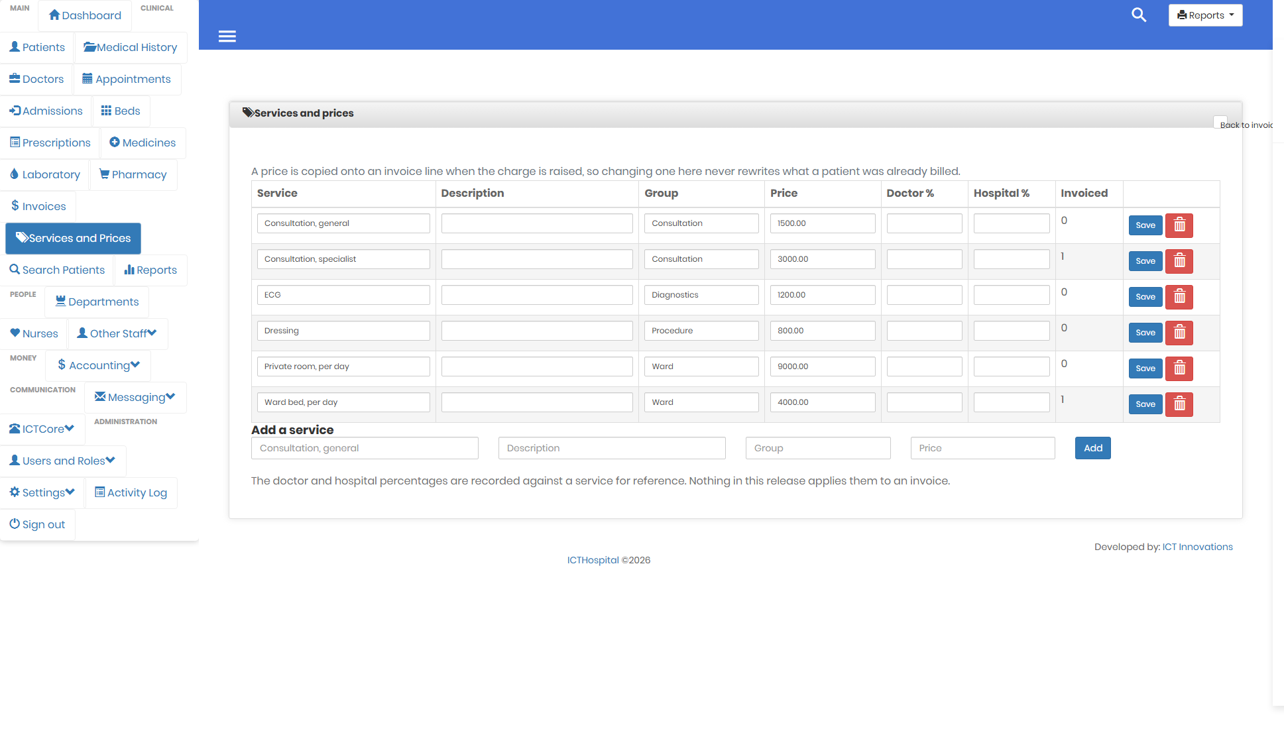Screen dimensions: 1284x733
Task: Delete the Ward bed, per day service
Action: point(1179,404)
